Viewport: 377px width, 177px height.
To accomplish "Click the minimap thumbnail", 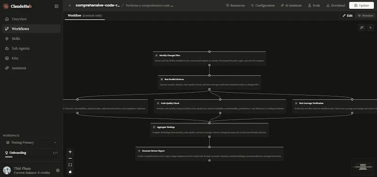I will tap(363, 167).
